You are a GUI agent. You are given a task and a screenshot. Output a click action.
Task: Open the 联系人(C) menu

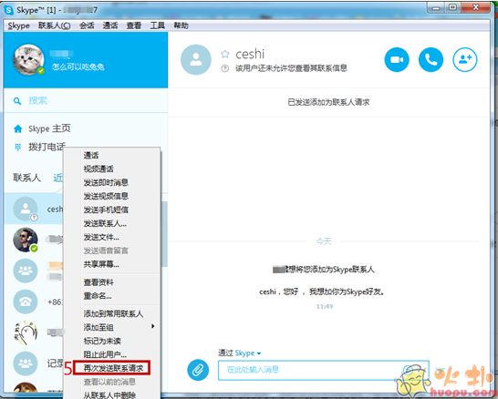[55, 26]
